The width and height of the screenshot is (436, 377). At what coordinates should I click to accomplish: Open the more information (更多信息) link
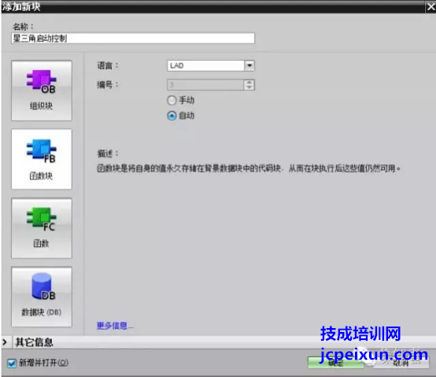point(115,326)
